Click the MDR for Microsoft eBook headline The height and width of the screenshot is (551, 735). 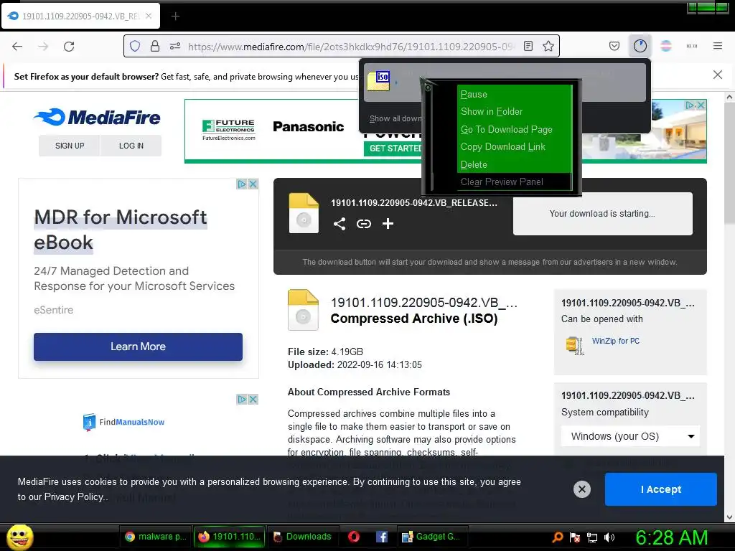[121, 230]
